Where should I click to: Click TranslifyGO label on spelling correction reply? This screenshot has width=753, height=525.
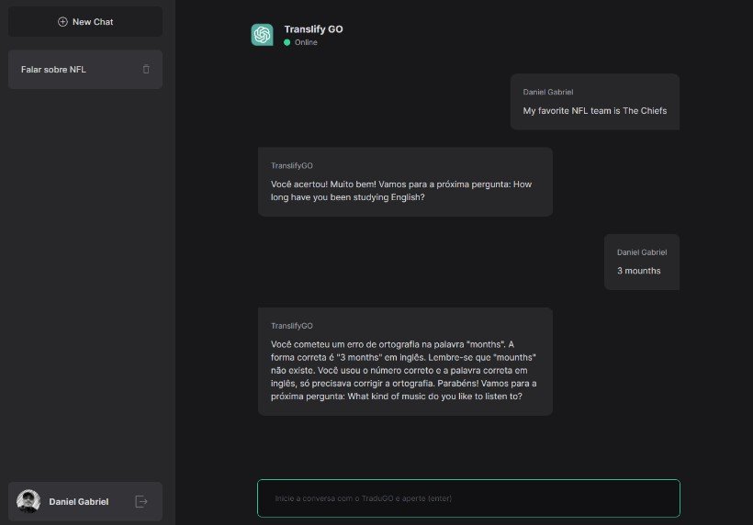click(x=292, y=326)
